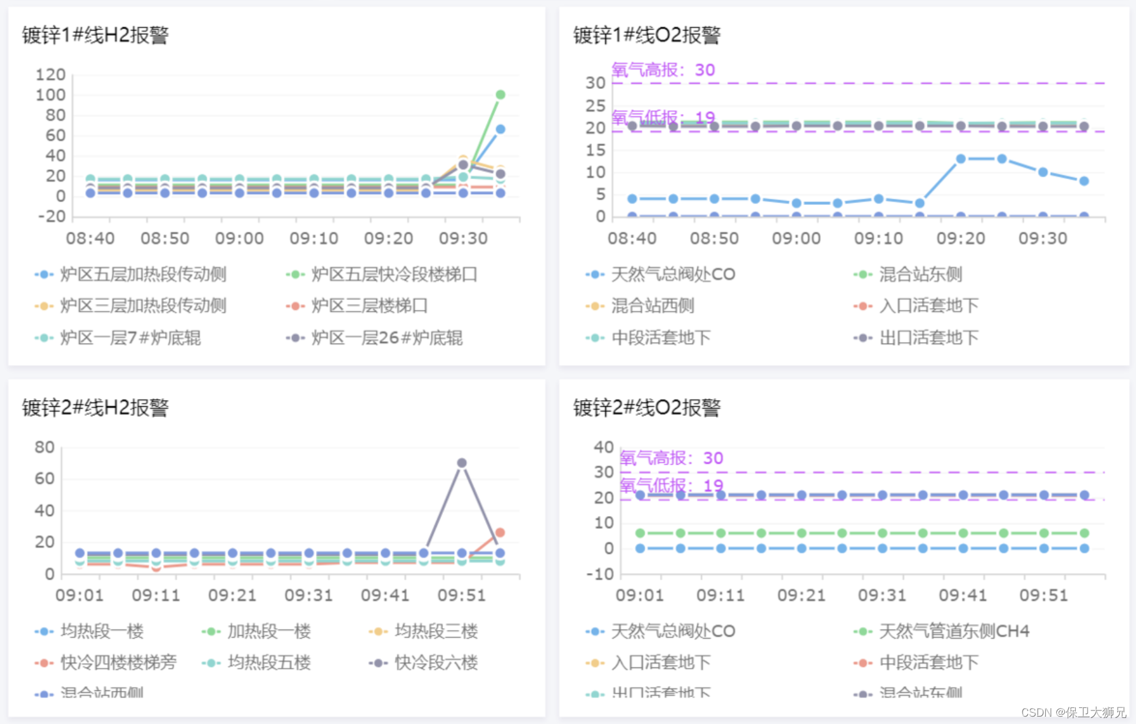Click the 80 y-axis value in 镀锌2#线H2报警
This screenshot has height=724, width=1136.
[x=45, y=447]
